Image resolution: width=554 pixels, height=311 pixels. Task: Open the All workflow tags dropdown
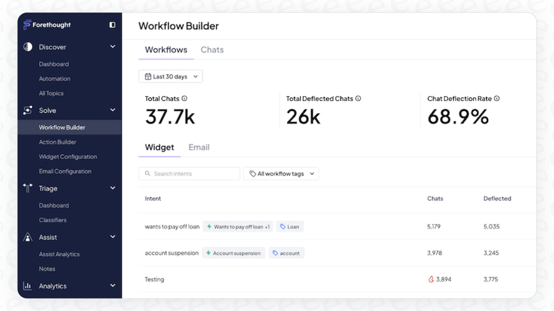tap(281, 173)
